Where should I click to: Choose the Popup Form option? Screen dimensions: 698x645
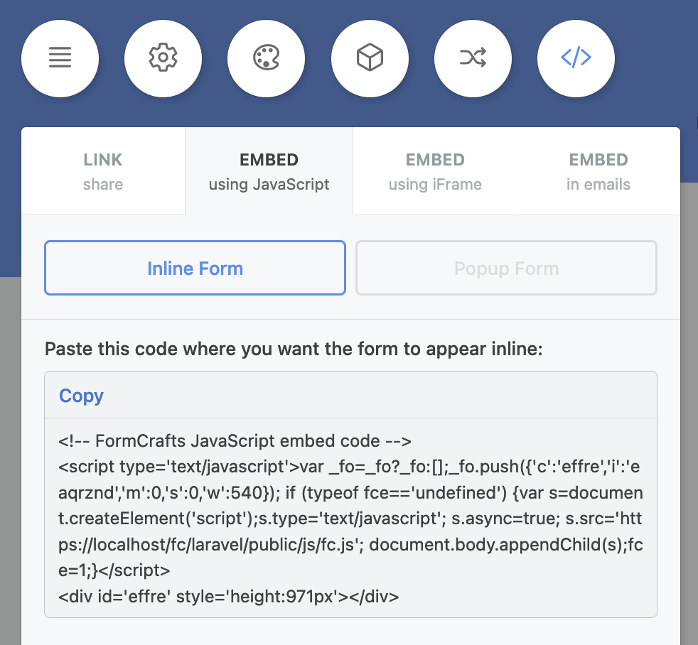(506, 268)
